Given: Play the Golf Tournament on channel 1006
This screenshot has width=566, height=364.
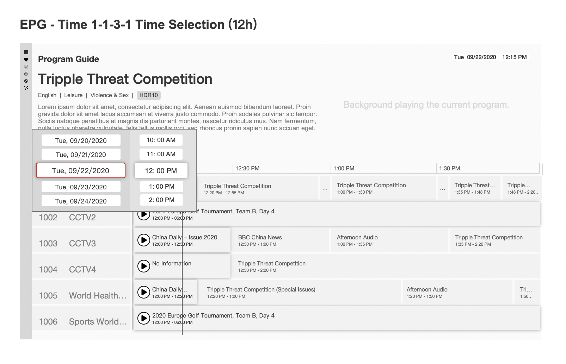Looking at the screenshot, I should [x=143, y=318].
